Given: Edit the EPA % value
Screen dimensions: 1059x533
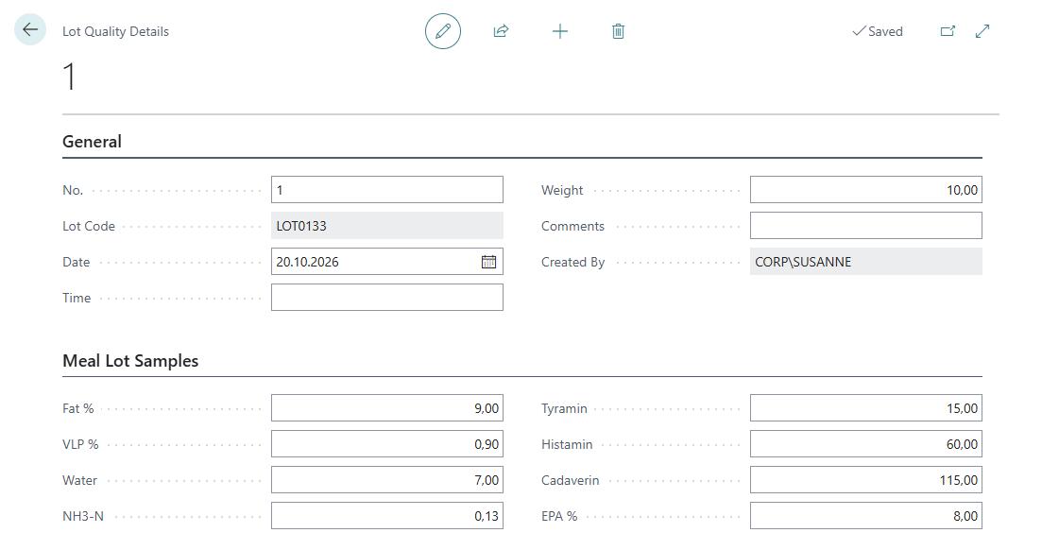Looking at the screenshot, I should pyautogui.click(x=866, y=515).
